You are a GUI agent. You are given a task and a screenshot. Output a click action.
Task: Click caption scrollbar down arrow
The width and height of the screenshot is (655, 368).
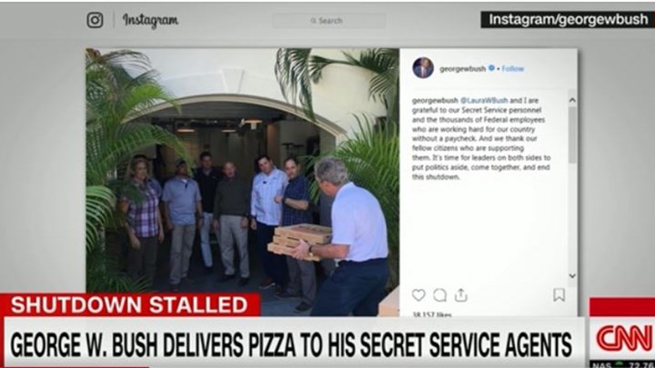572,276
